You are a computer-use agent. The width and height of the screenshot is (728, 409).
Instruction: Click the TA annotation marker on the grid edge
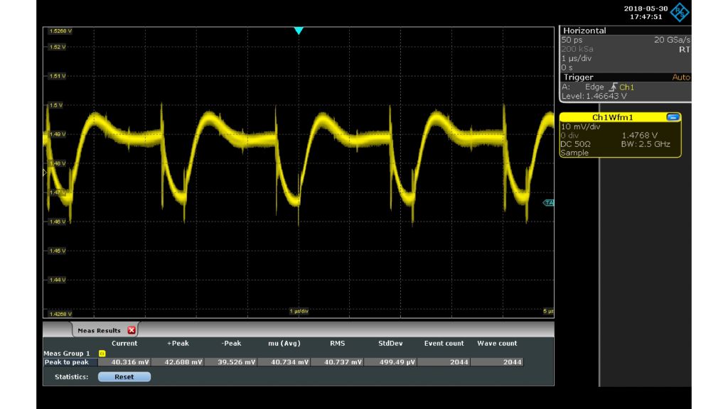[547, 201]
